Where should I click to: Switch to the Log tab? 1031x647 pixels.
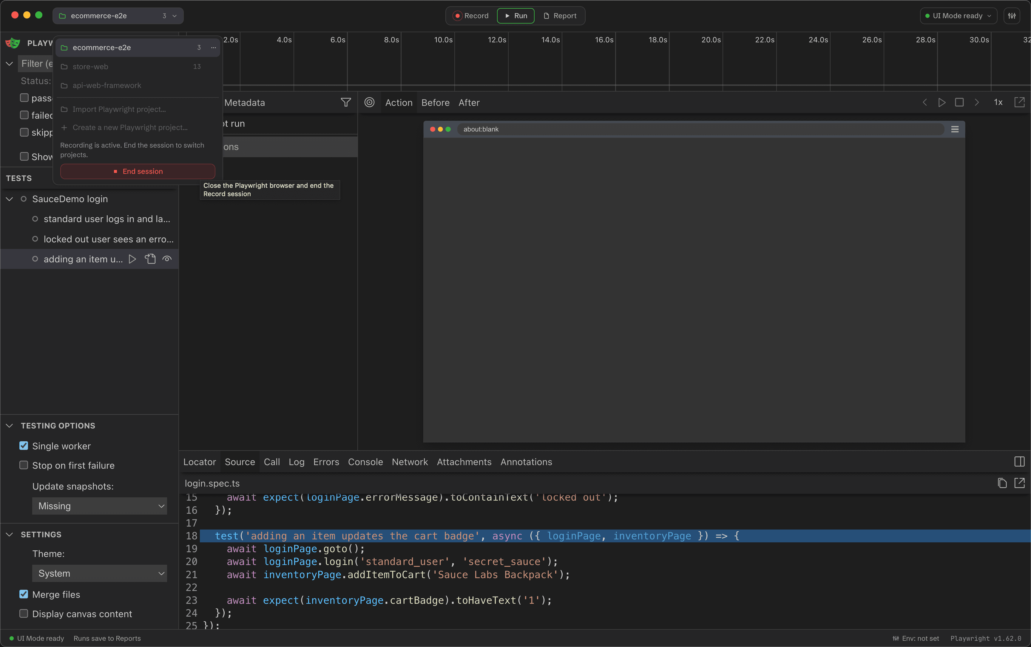pos(296,462)
